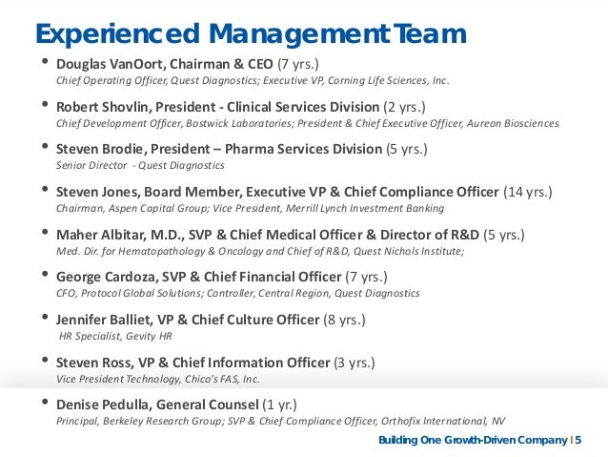Viewport: 608px width, 457px height.
Task: Click the Aspen Capital Group background line
Action: (250, 208)
